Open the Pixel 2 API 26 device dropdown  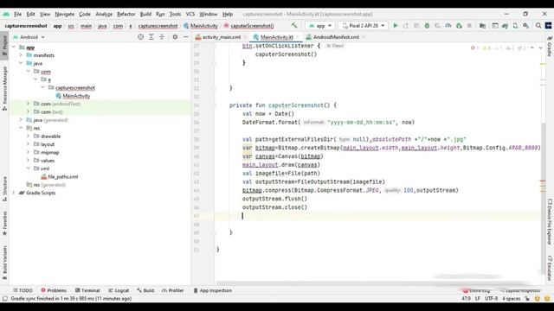[364, 26]
